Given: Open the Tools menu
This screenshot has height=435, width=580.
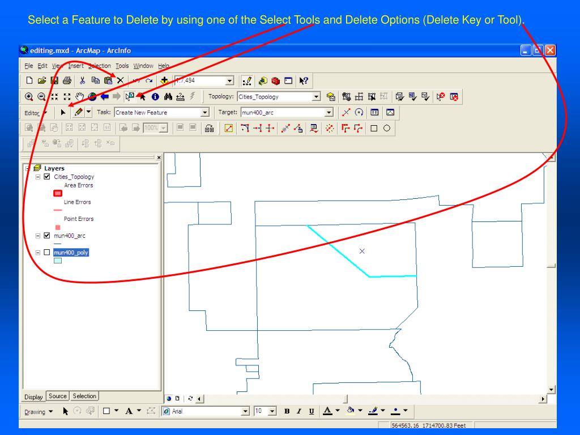Looking at the screenshot, I should pos(122,66).
